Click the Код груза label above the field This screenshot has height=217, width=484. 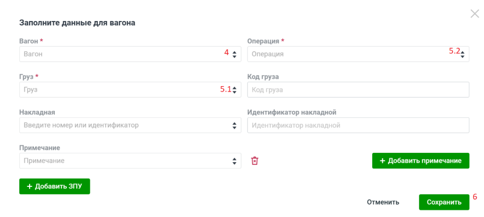(x=262, y=76)
